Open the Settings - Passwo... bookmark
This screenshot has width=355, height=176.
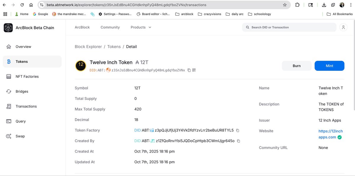coord(115,14)
